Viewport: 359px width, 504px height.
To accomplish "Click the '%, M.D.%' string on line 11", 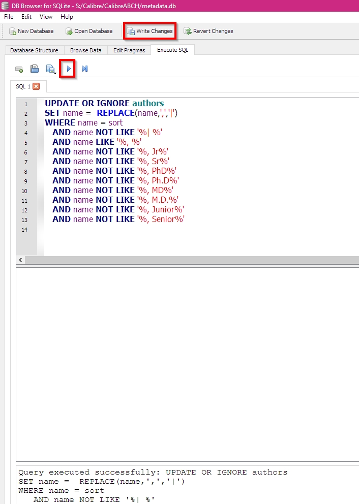I will coord(158,200).
